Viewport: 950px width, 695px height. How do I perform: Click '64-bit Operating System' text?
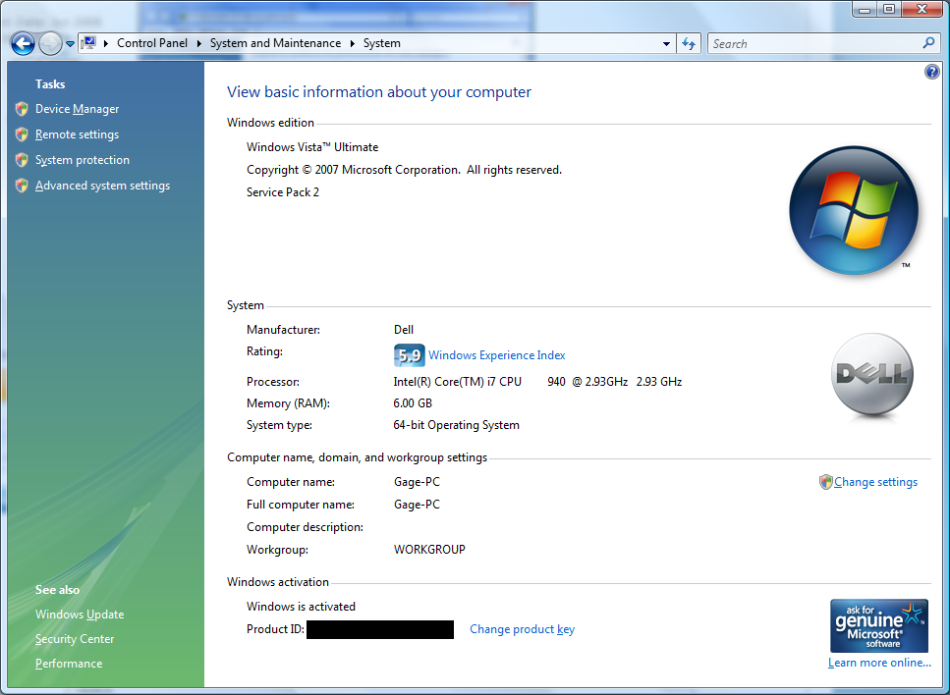456,425
